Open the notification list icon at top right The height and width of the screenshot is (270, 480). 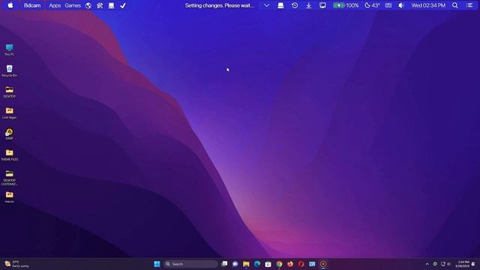pos(470,5)
